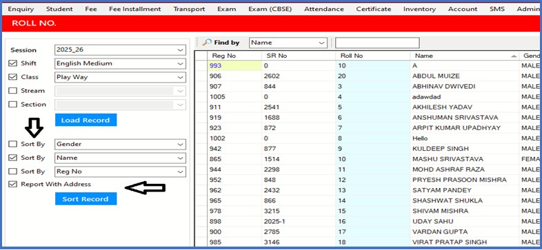This screenshot has width=542, height=250.
Task: Select Reg No cell 993
Action: pyautogui.click(x=234, y=65)
